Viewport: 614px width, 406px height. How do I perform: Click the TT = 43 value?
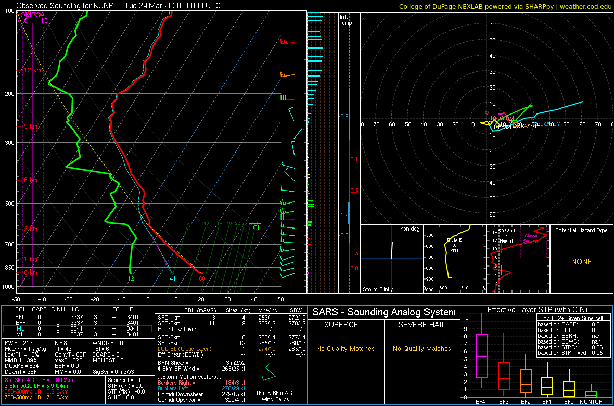[x=63, y=350]
